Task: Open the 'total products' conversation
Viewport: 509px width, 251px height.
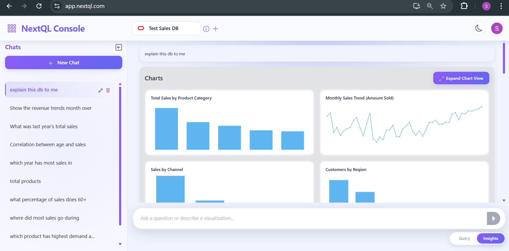Action: (x=25, y=181)
